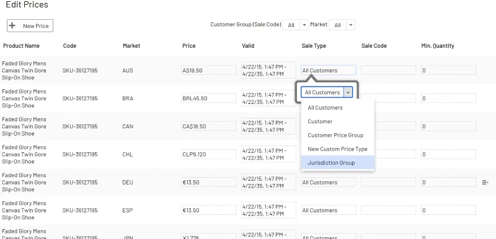The image size is (496, 239).
Task: Click Min. Quantity field in ESP row
Action: coord(448,211)
